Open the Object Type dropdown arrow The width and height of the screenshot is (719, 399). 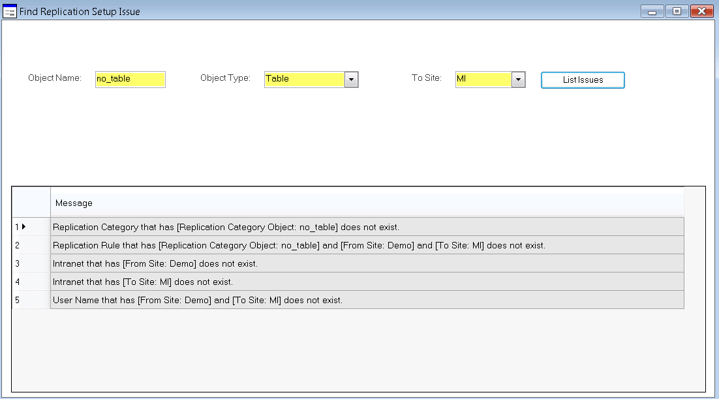click(x=351, y=79)
